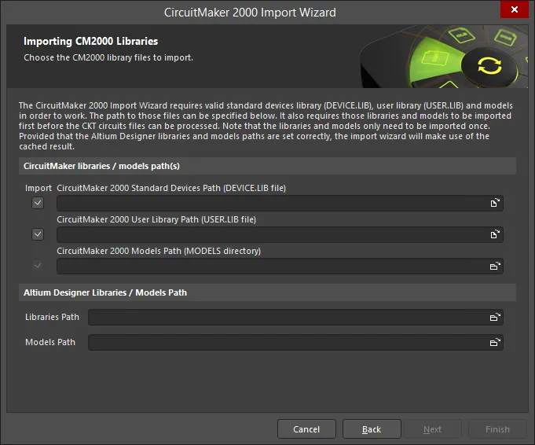Open folder browser for Models Path
535x445 pixels.
[495, 342]
